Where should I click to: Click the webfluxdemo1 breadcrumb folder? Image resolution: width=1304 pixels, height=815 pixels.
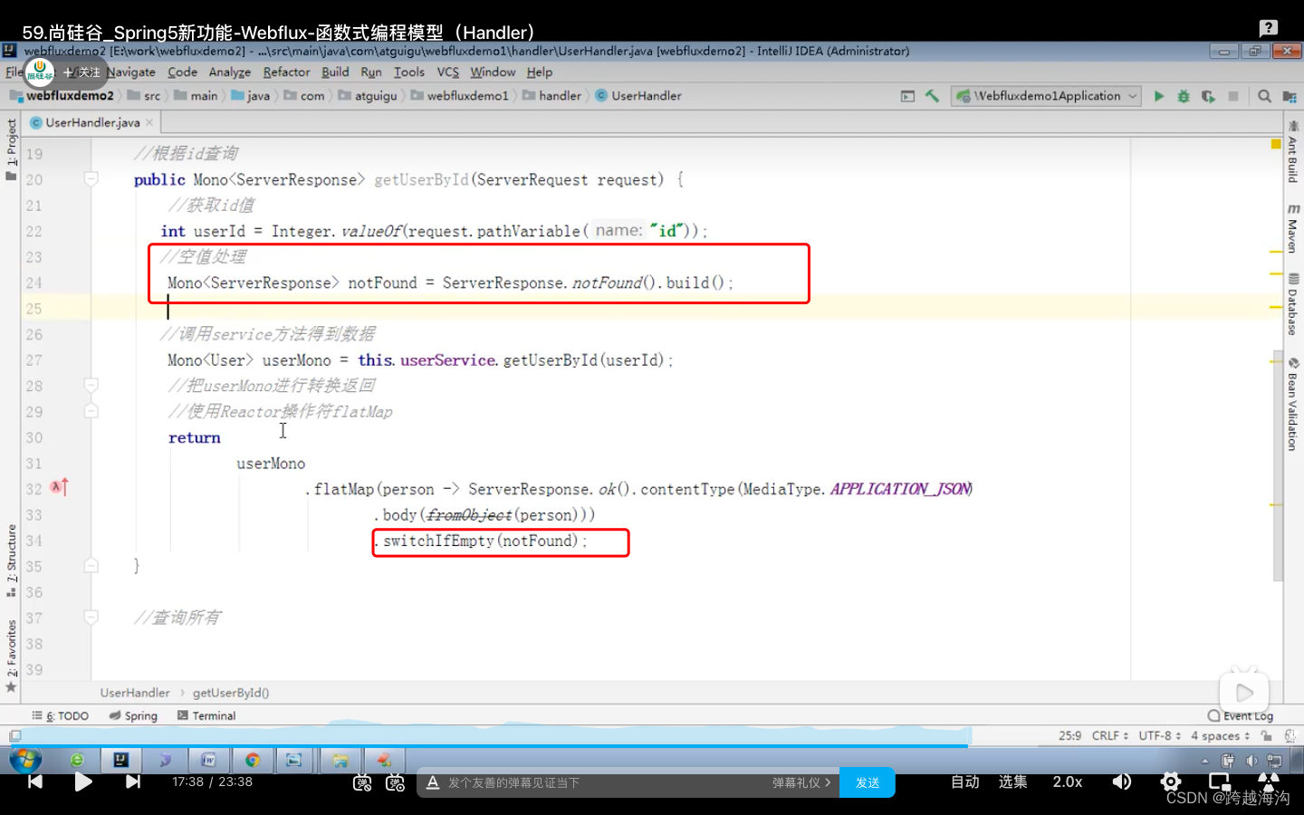(460, 96)
